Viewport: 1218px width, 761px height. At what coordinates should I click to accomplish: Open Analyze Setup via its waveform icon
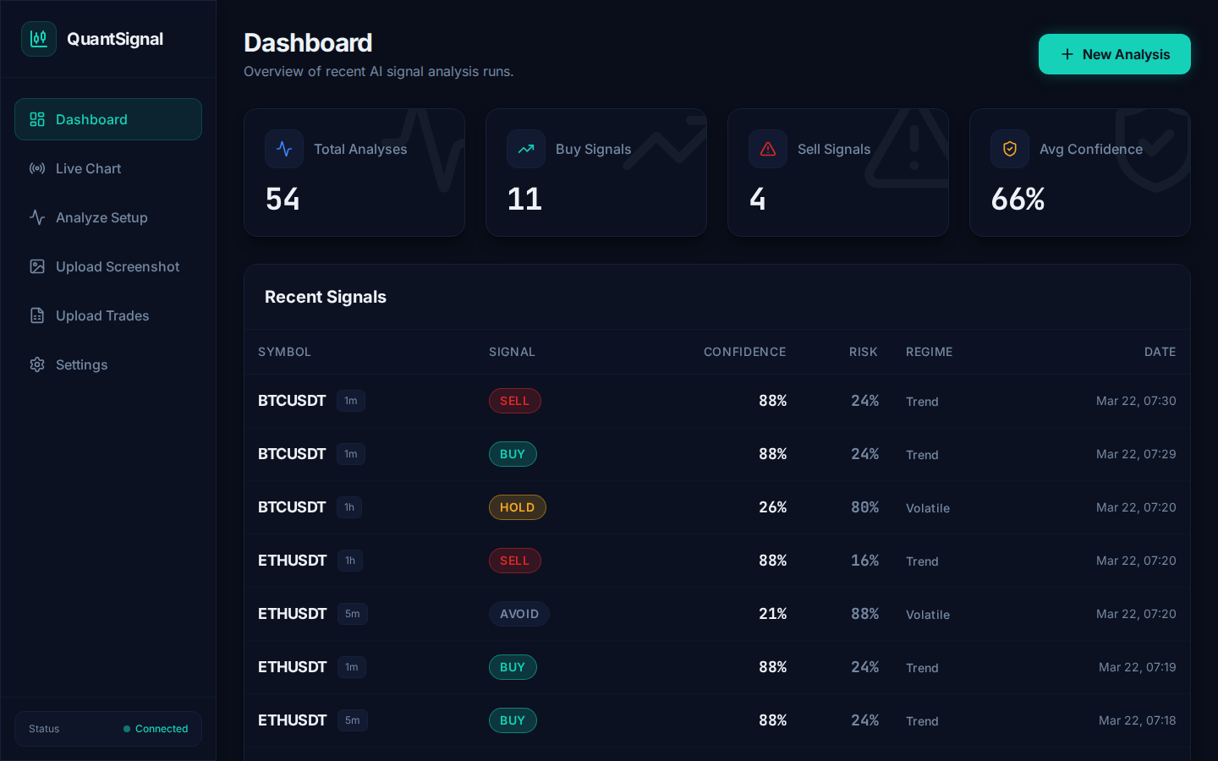click(x=37, y=217)
